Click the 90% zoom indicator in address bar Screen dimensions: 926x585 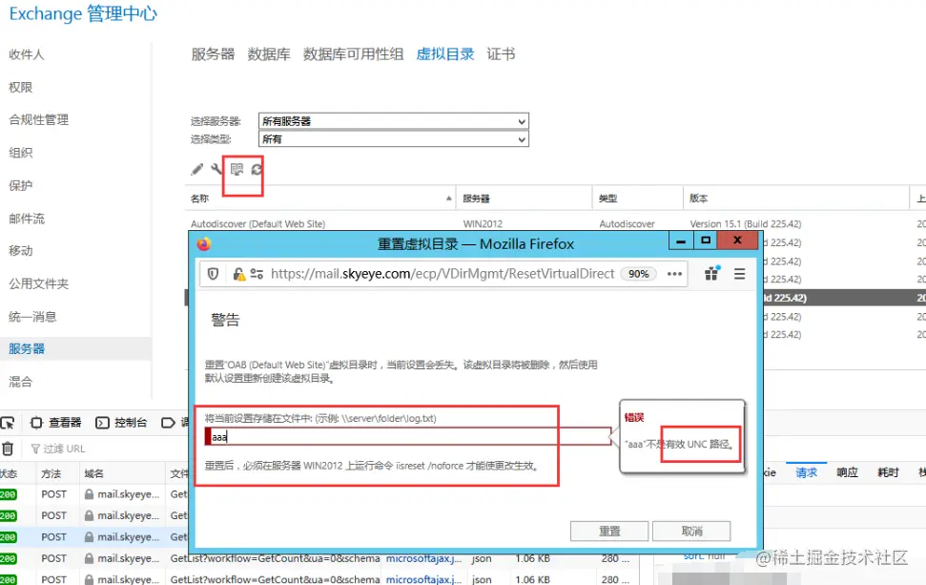tap(638, 274)
